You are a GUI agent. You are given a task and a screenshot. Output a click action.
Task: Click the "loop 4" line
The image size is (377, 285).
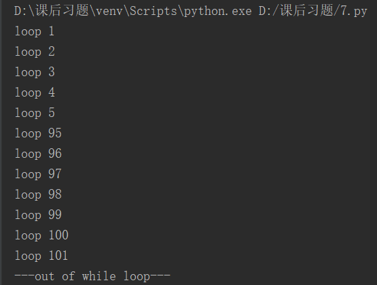(x=35, y=93)
